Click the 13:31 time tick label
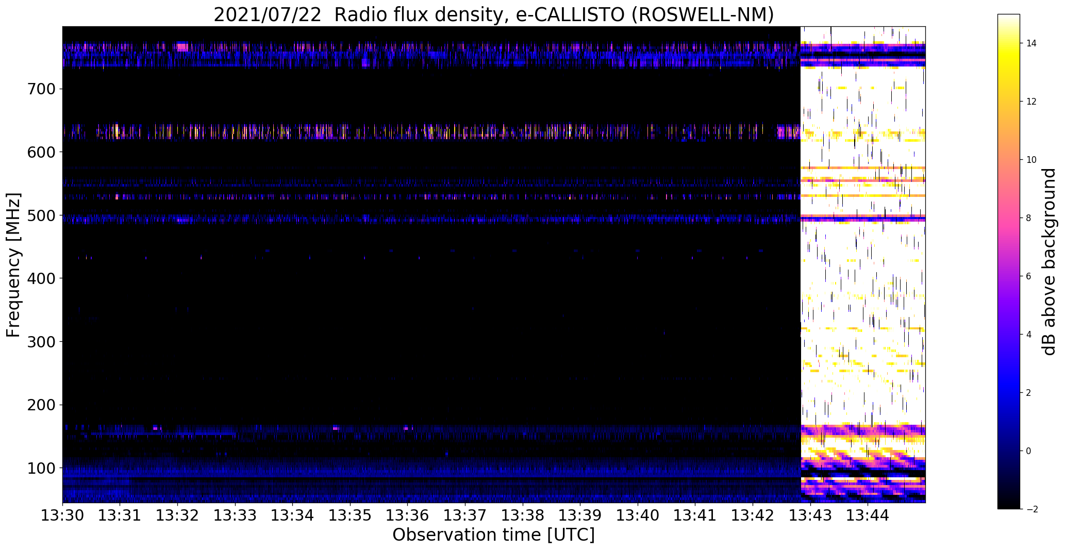The height and width of the screenshot is (550, 1065). (120, 515)
